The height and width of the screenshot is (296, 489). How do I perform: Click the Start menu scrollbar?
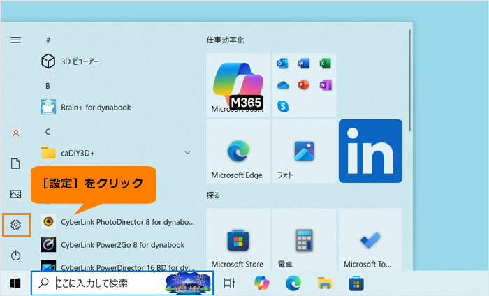coord(410,80)
